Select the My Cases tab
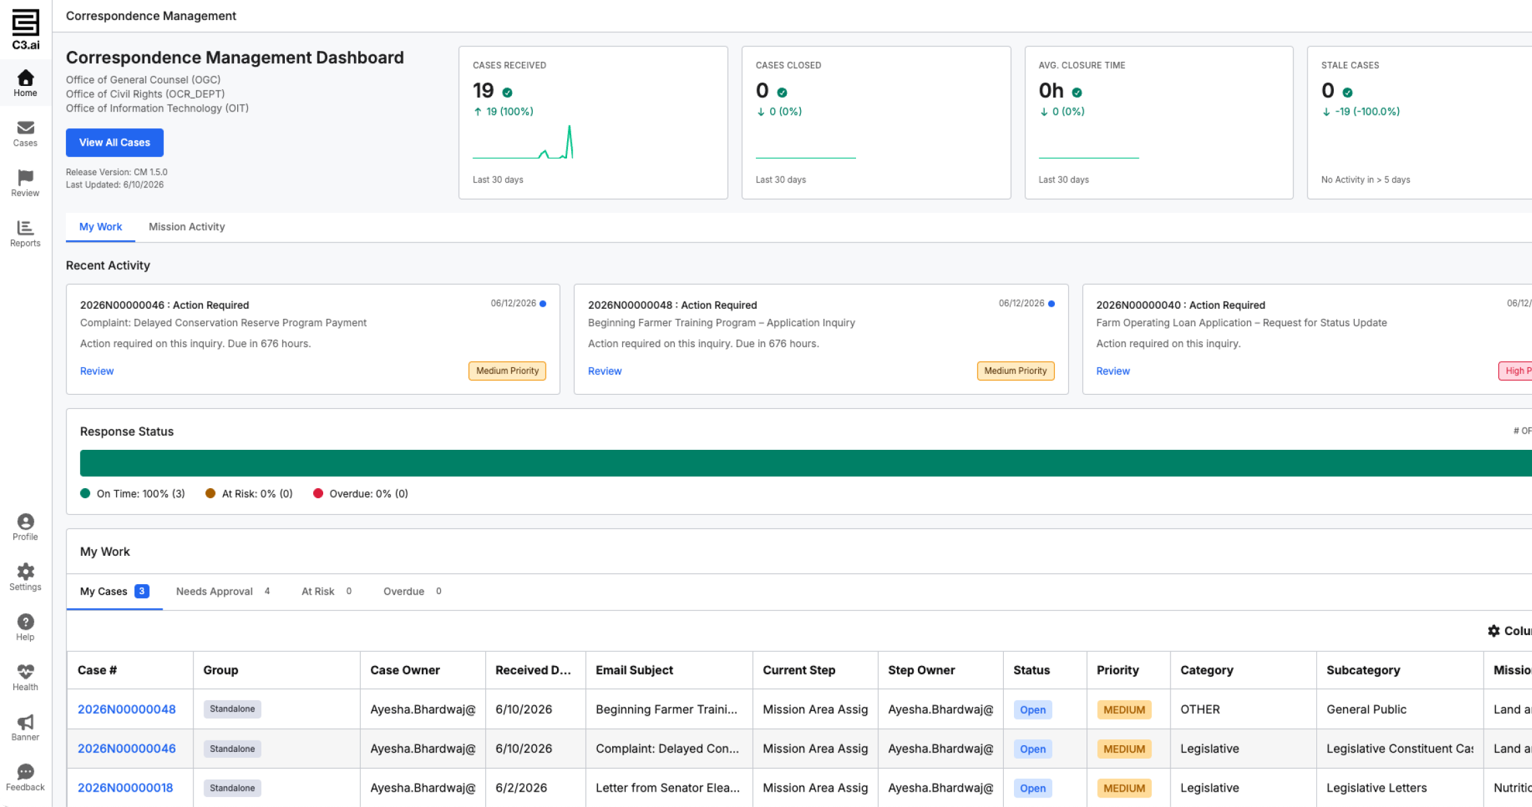The height and width of the screenshot is (807, 1532). (x=114, y=591)
